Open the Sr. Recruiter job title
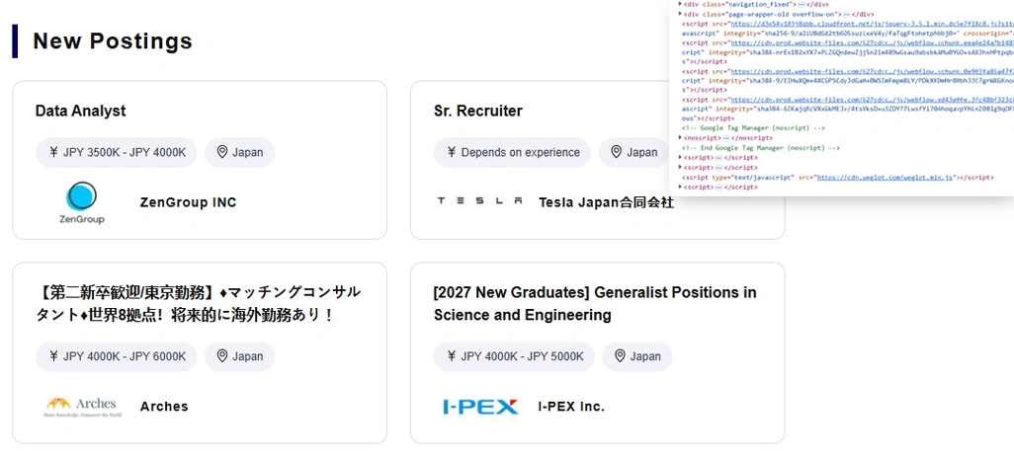Viewport: 1014px width, 460px height. click(x=477, y=111)
